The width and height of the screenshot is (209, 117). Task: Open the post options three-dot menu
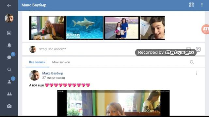tap(197, 73)
